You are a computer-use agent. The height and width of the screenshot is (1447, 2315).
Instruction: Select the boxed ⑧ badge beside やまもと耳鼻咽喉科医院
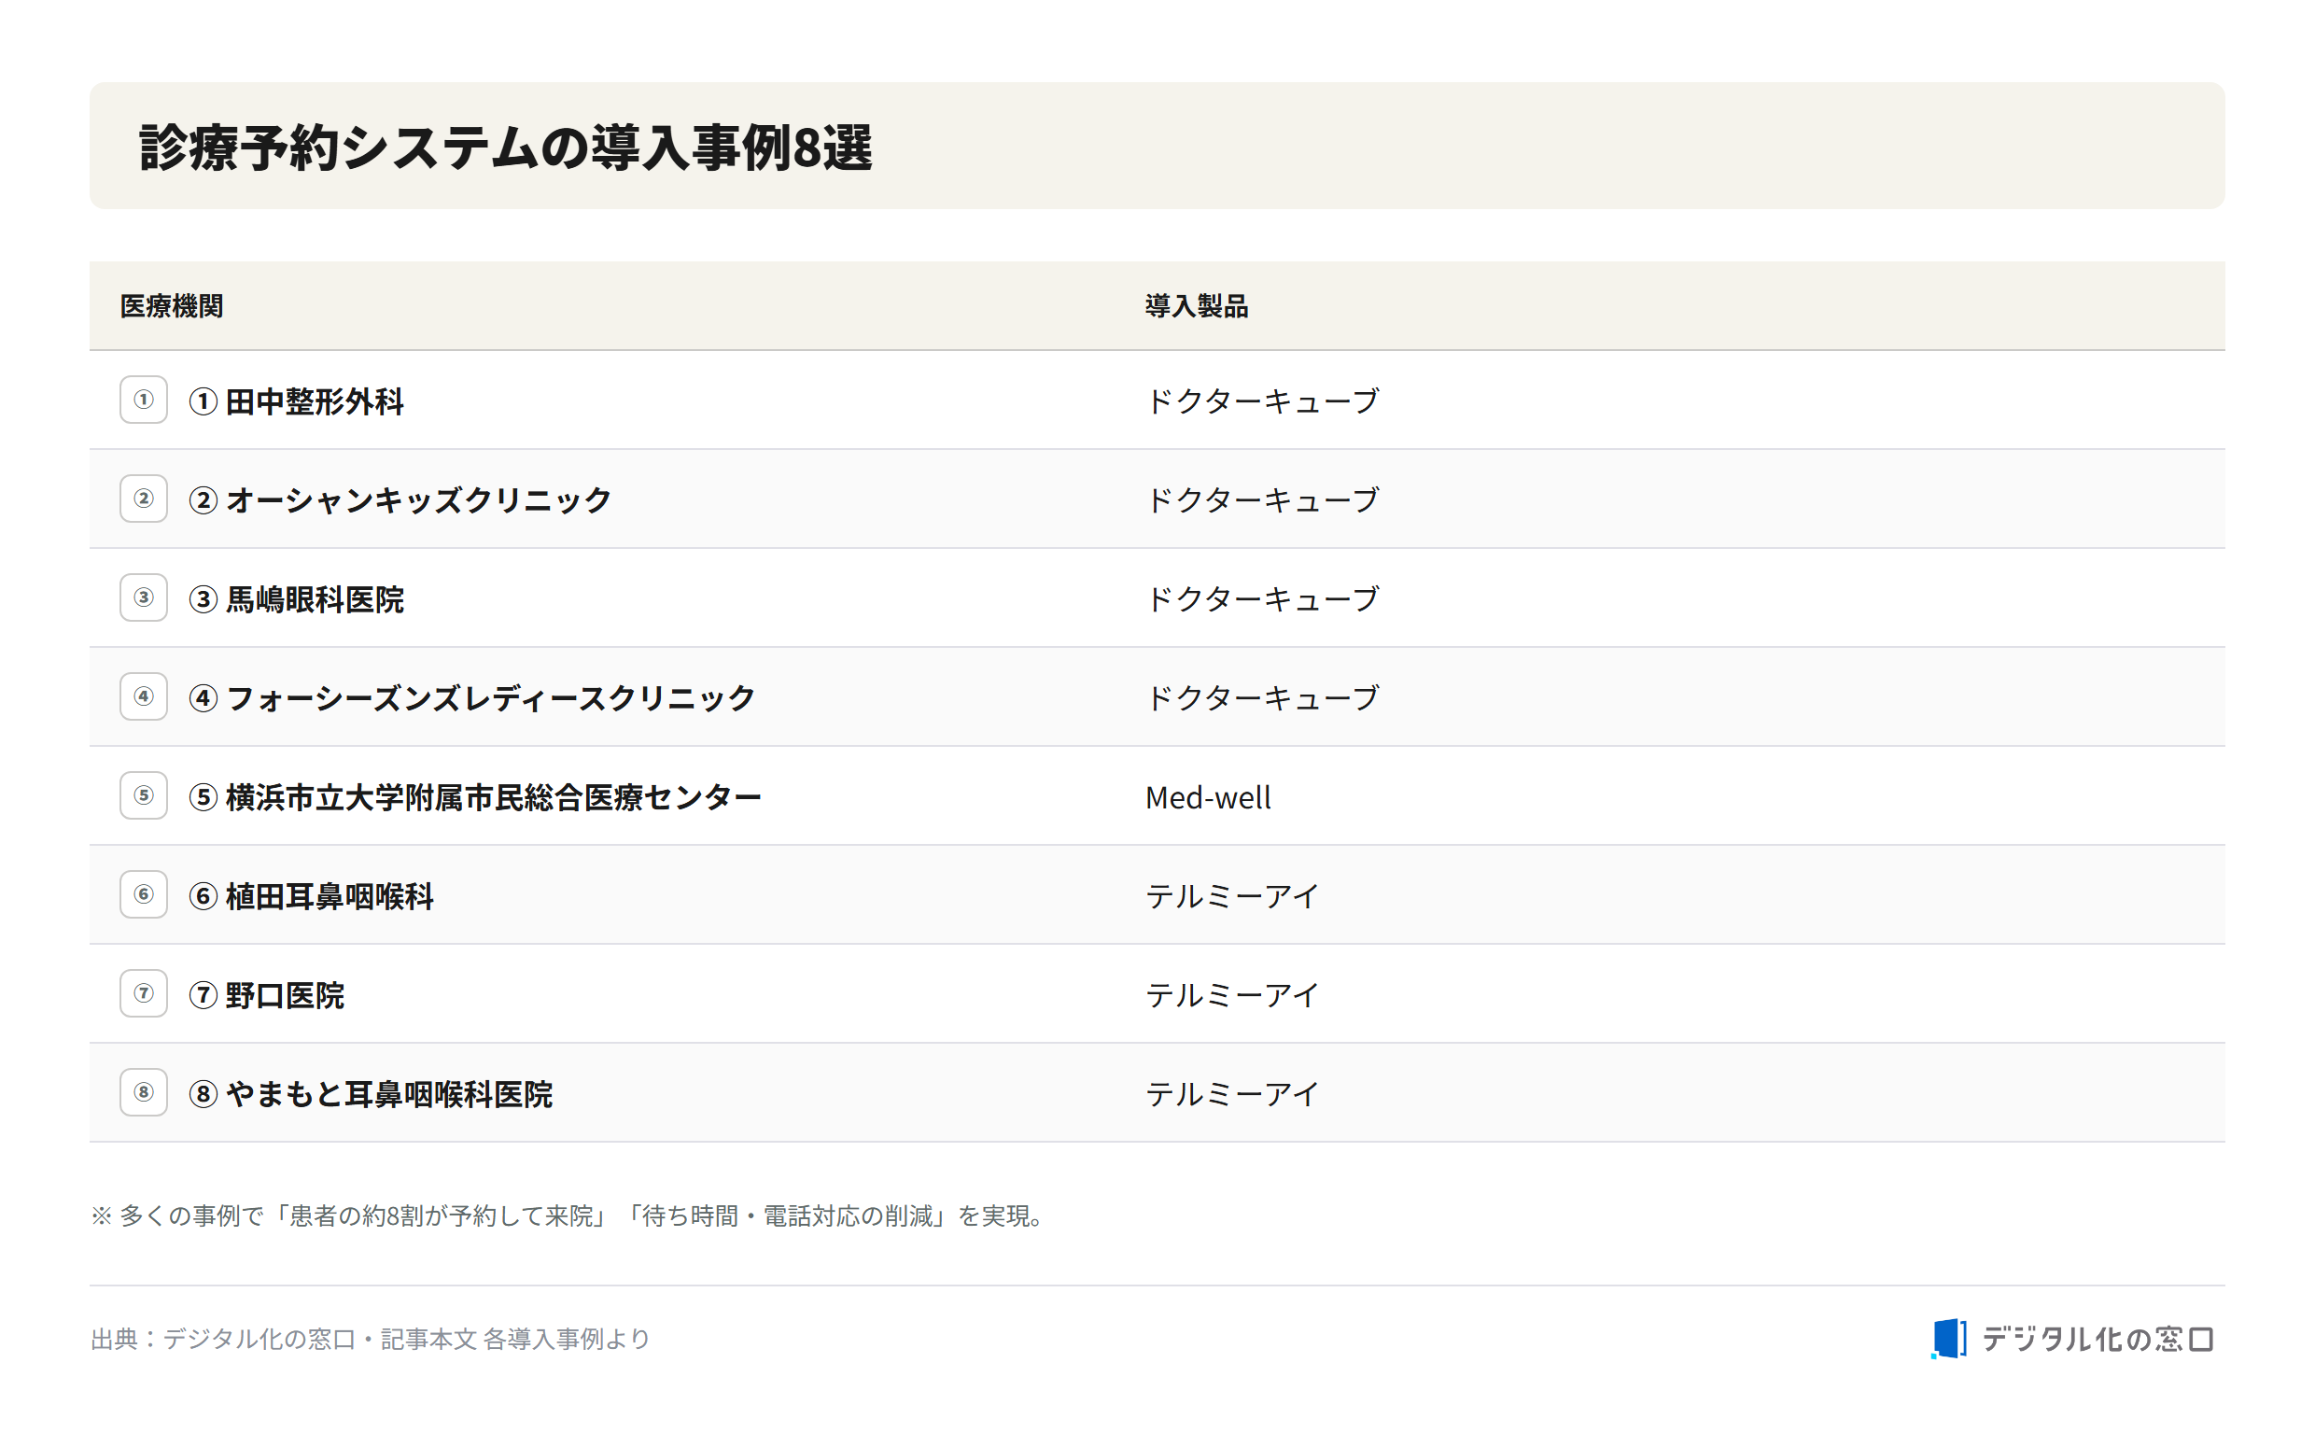(x=144, y=1093)
